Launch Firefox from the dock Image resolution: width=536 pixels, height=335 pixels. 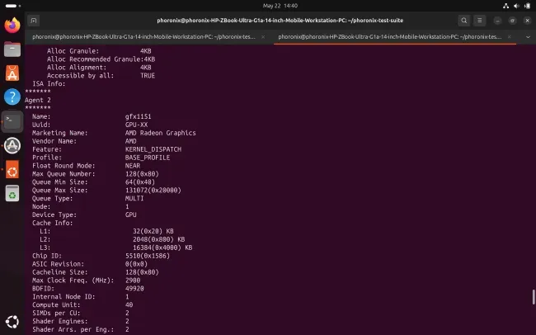(x=12, y=25)
